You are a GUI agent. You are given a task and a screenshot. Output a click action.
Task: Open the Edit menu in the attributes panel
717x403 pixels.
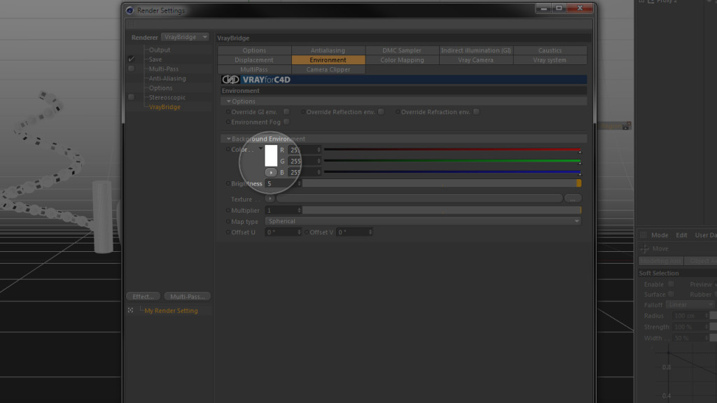pyautogui.click(x=681, y=235)
